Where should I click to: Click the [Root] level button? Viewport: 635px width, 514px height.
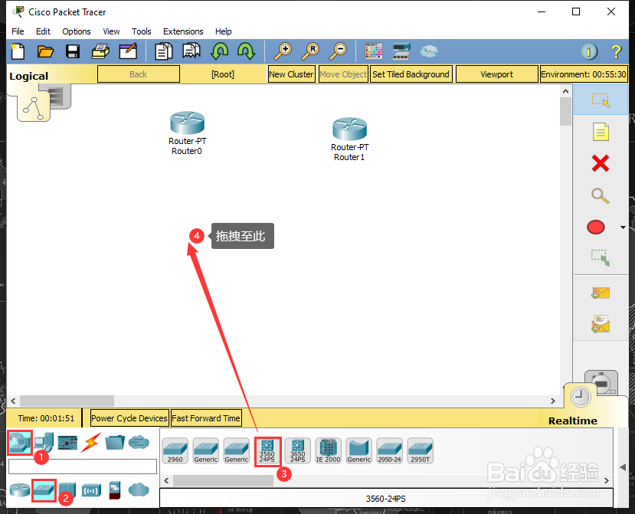coord(223,74)
